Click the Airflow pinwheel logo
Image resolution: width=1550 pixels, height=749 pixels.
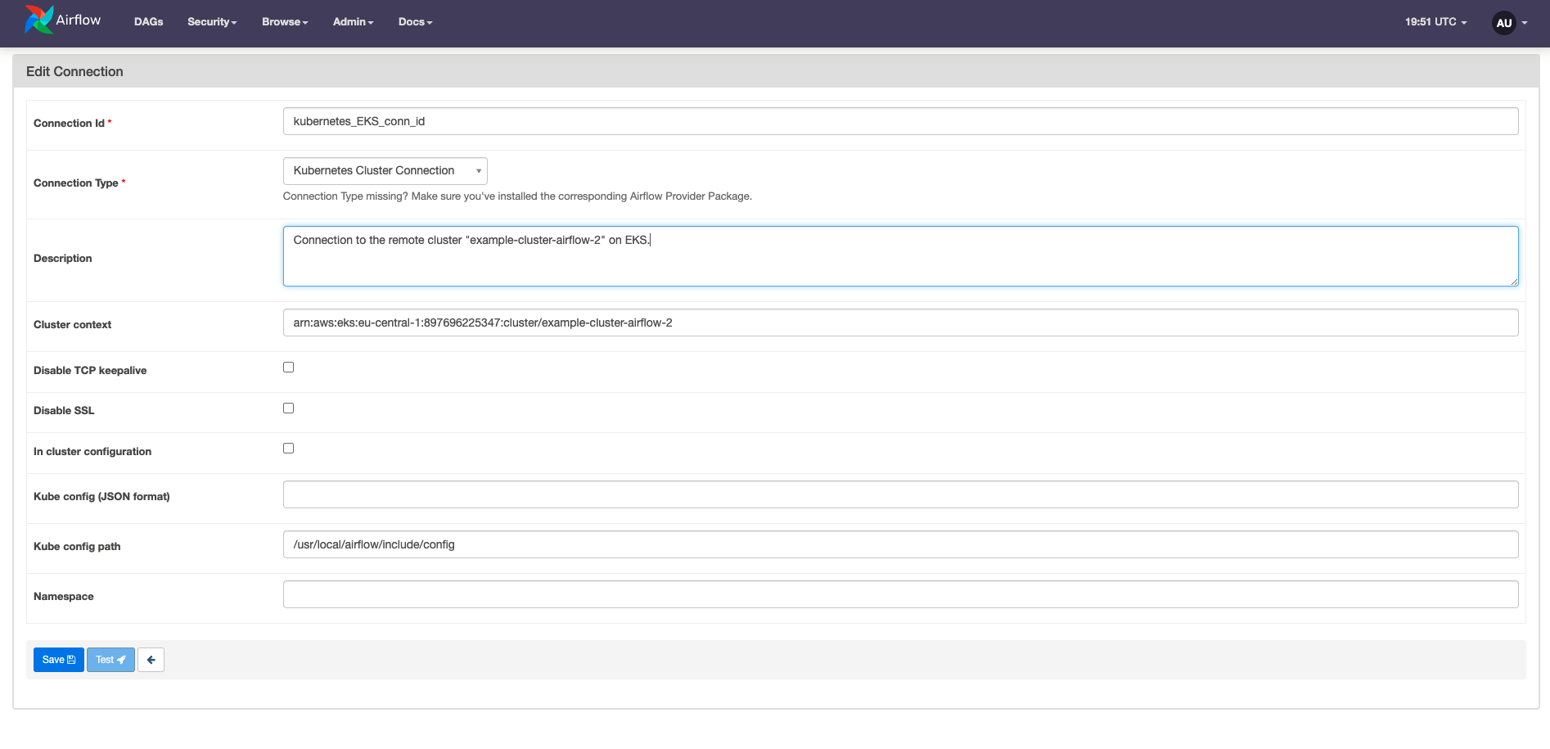(37, 18)
